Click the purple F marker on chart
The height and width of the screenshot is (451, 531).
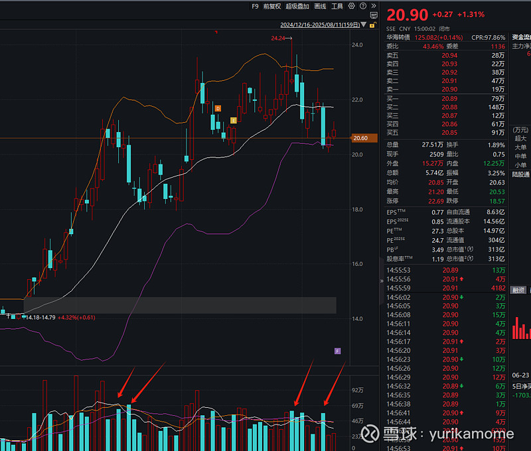pyautogui.click(x=337, y=350)
